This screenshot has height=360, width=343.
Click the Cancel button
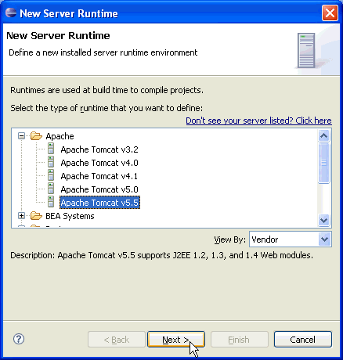(303, 340)
